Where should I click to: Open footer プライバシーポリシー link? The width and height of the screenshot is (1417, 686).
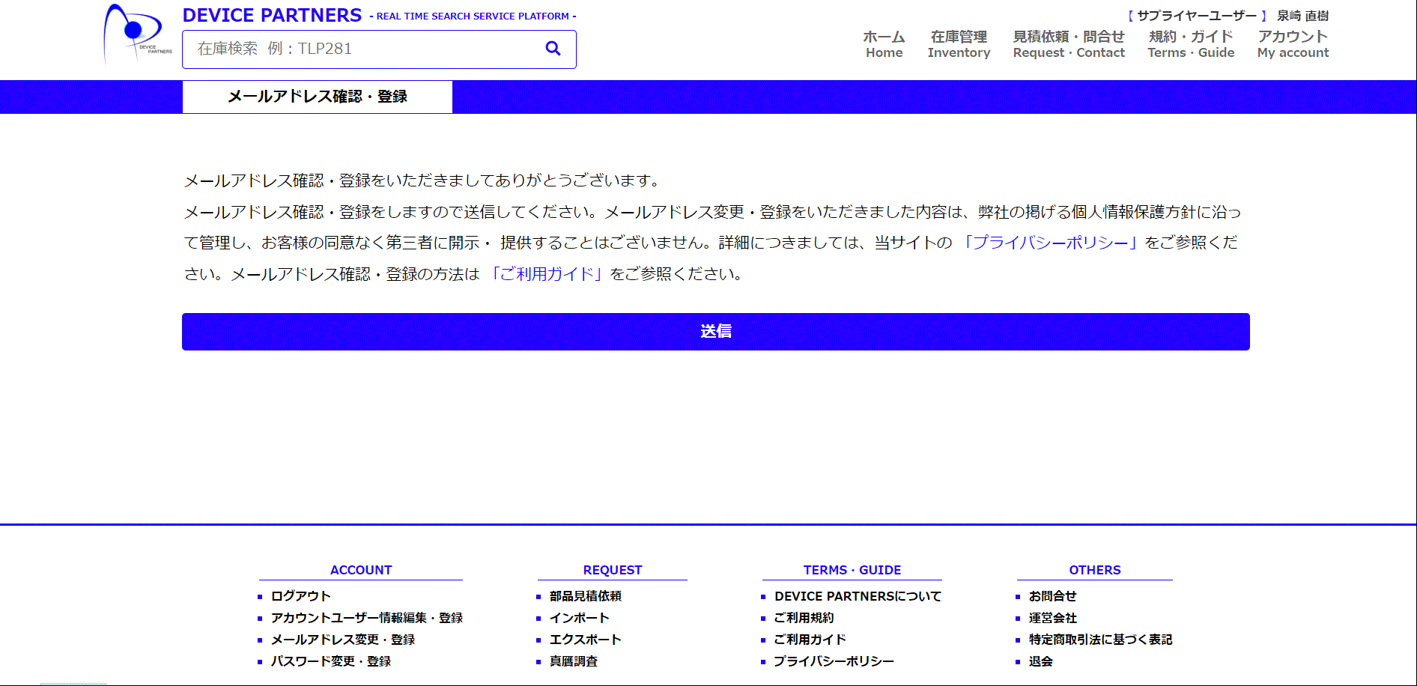pyautogui.click(x=834, y=661)
